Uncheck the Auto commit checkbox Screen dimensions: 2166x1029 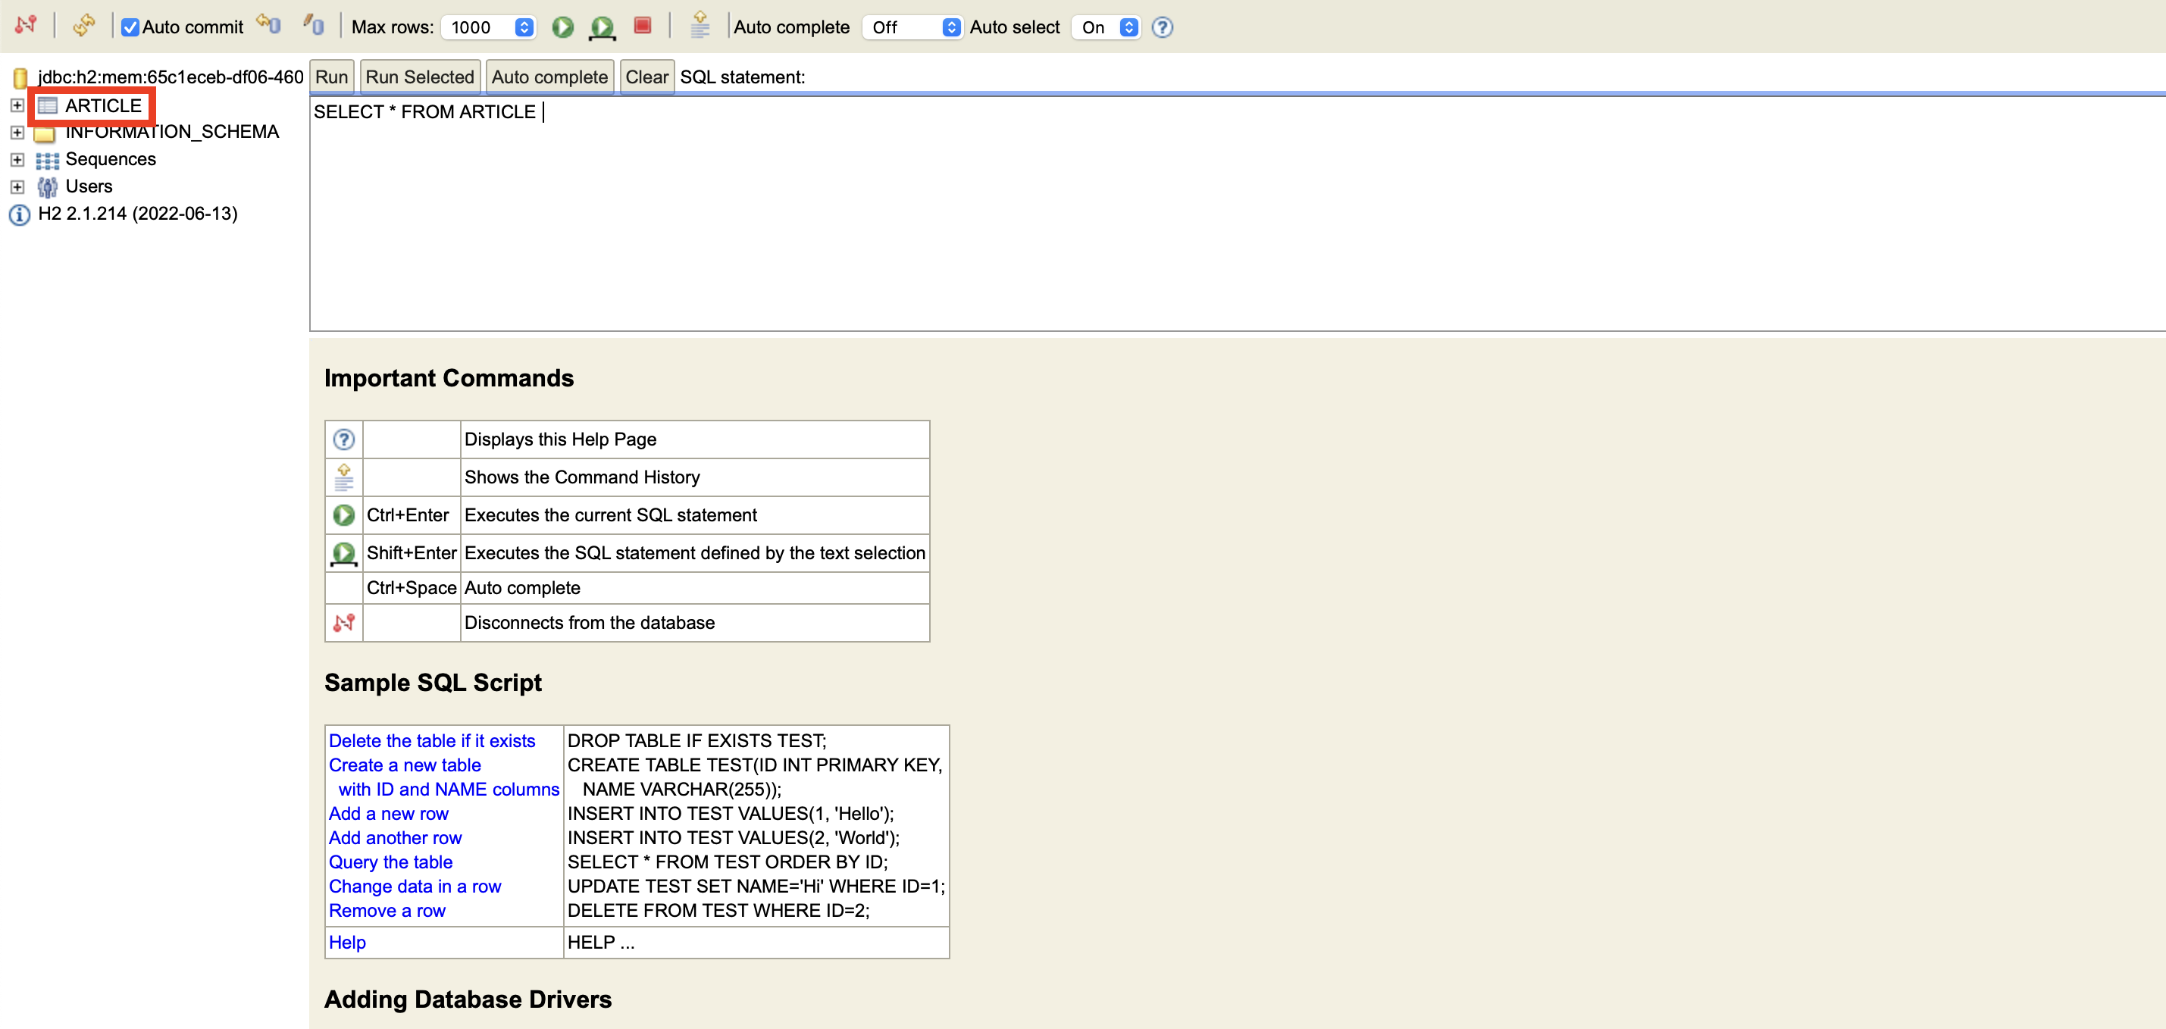(x=130, y=28)
